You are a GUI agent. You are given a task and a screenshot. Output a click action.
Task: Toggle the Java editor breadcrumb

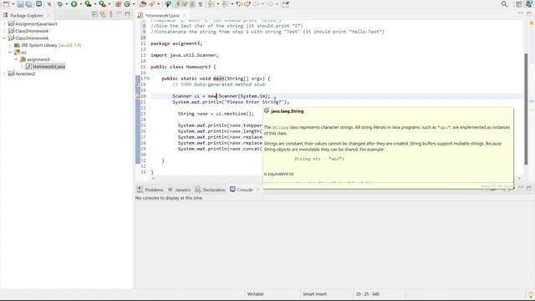[168, 4]
